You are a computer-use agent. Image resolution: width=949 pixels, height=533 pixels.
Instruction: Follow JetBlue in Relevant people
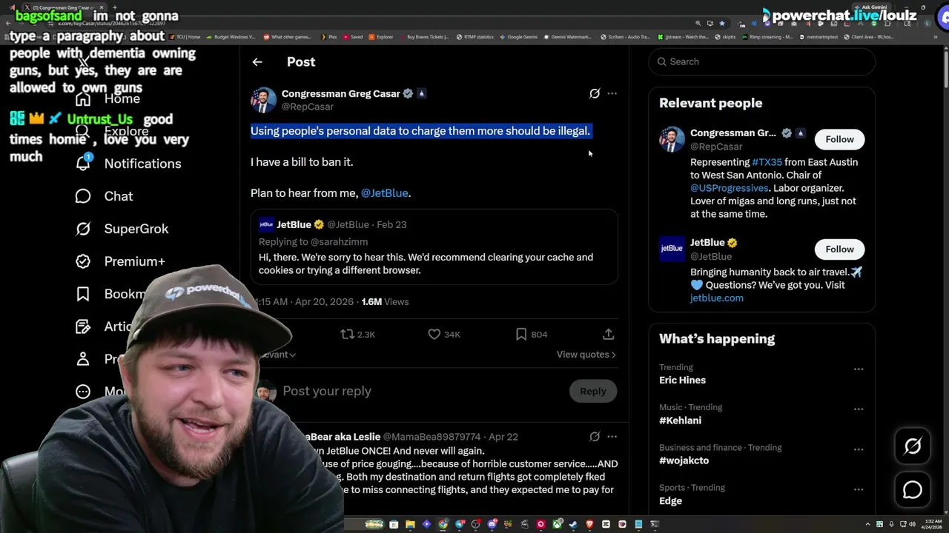839,249
